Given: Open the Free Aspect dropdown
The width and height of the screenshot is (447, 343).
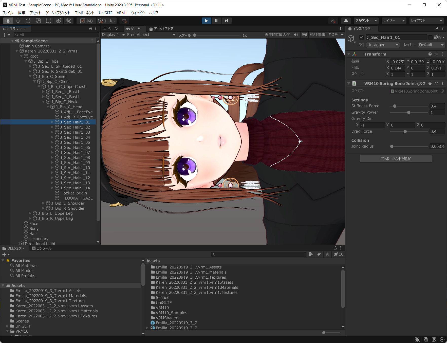Looking at the screenshot, I should point(151,35).
